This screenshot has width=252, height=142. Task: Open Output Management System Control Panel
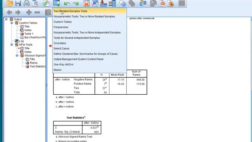[89, 59]
